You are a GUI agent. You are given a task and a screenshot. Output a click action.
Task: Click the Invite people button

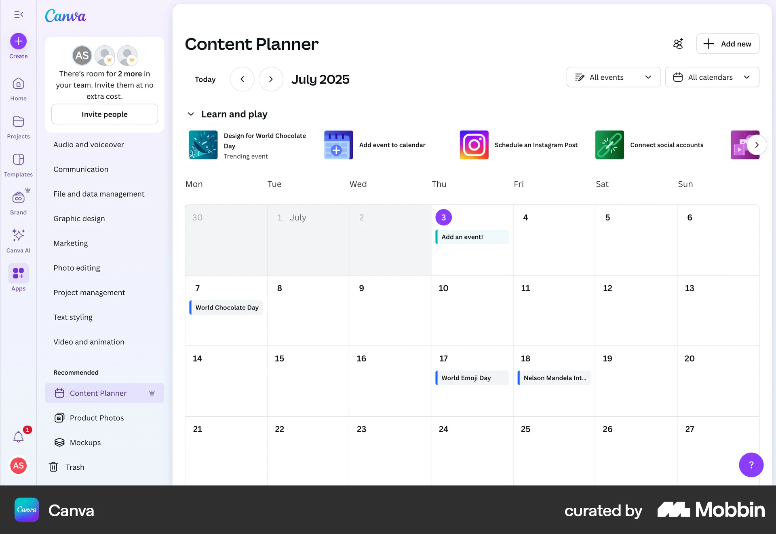pyautogui.click(x=104, y=114)
